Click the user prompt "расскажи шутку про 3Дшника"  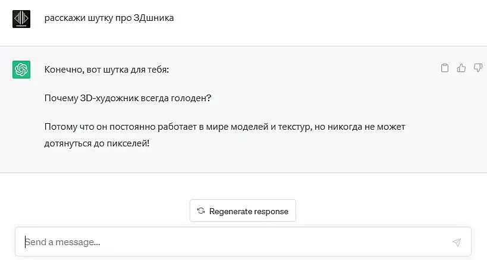[109, 18]
